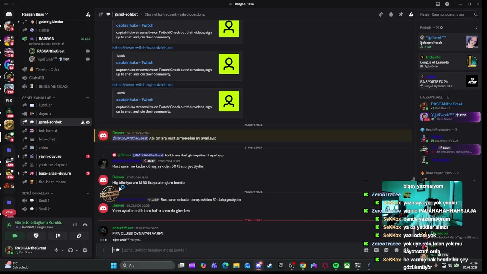Click Denver username on 26.03.2024 message

point(118,133)
